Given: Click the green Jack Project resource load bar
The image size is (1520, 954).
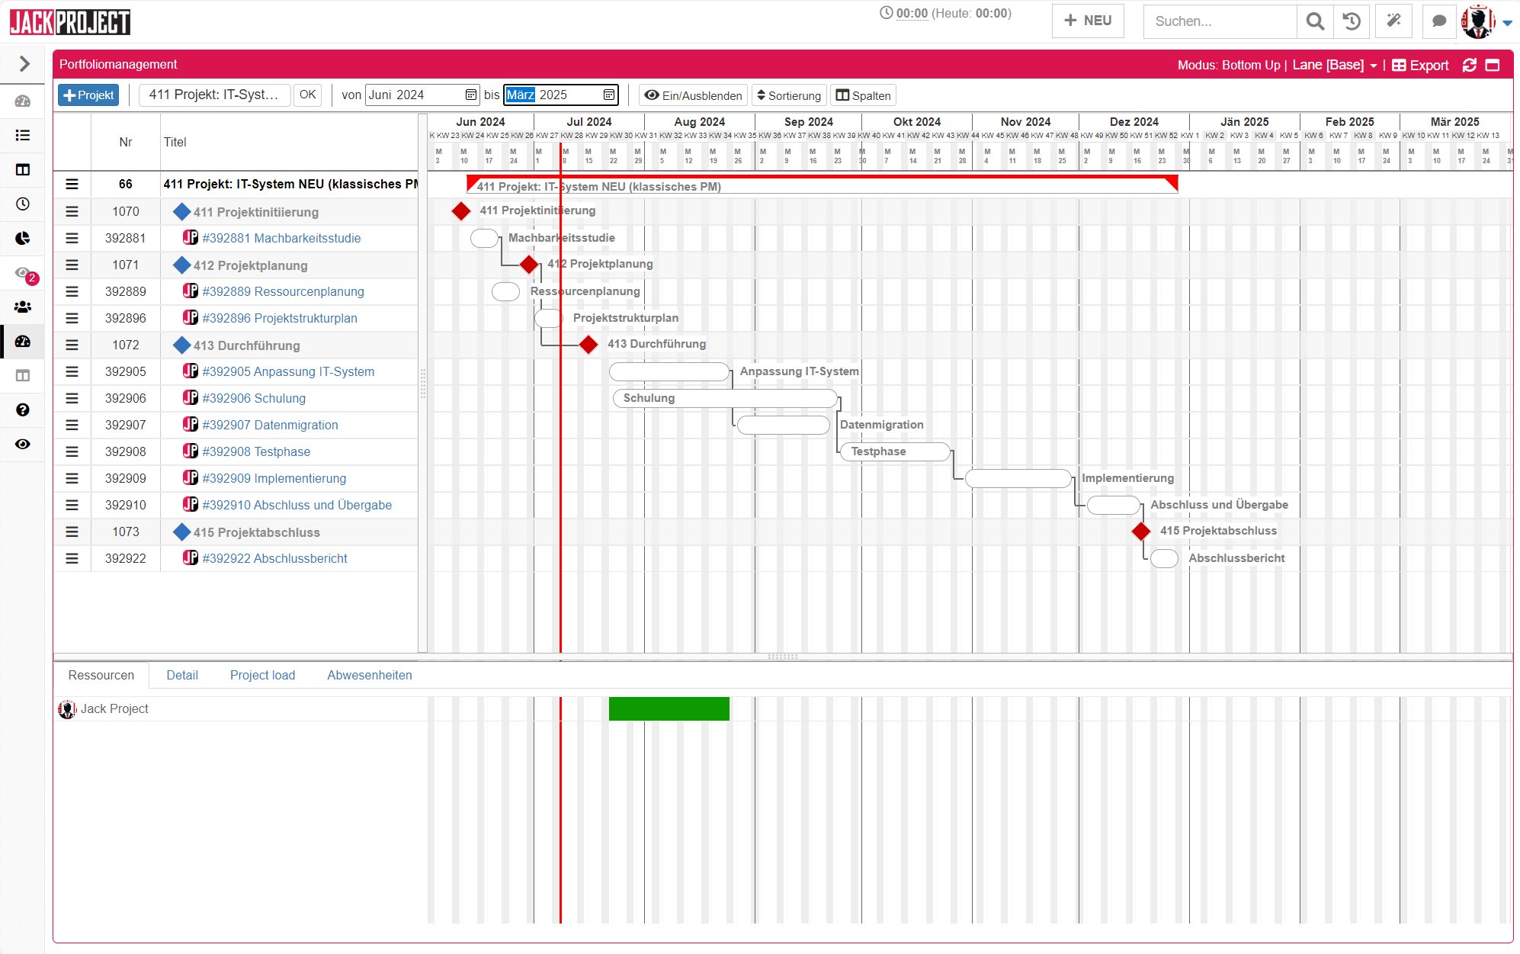Looking at the screenshot, I should (x=669, y=708).
